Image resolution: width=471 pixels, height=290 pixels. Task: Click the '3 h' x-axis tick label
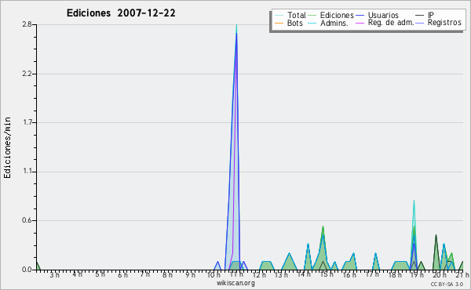pyautogui.click(x=55, y=274)
